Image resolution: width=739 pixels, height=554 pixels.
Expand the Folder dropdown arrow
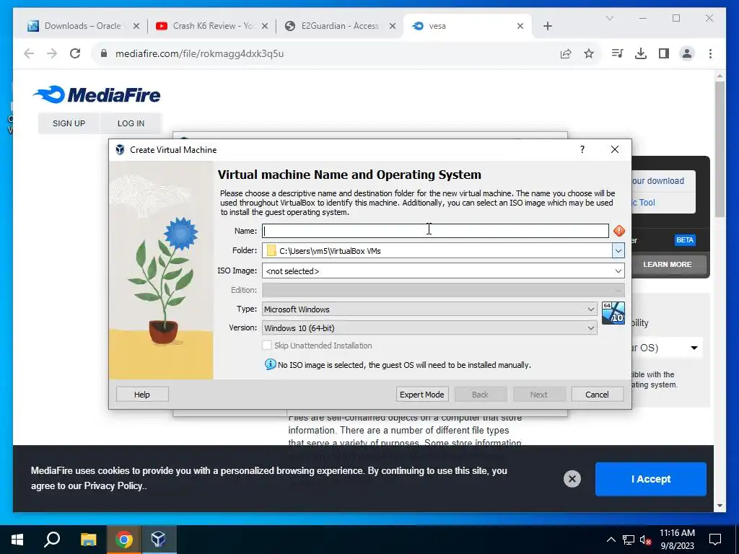click(618, 250)
